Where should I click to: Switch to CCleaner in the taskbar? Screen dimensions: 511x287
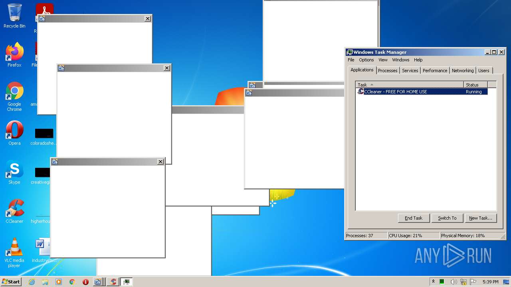[113, 282]
